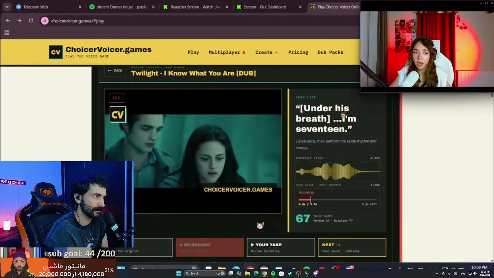Open Discord from the taskbar
Screen dimensions: 494x278
coord(315,273)
